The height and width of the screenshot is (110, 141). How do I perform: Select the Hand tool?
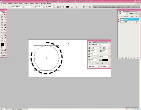(x=2, y=41)
